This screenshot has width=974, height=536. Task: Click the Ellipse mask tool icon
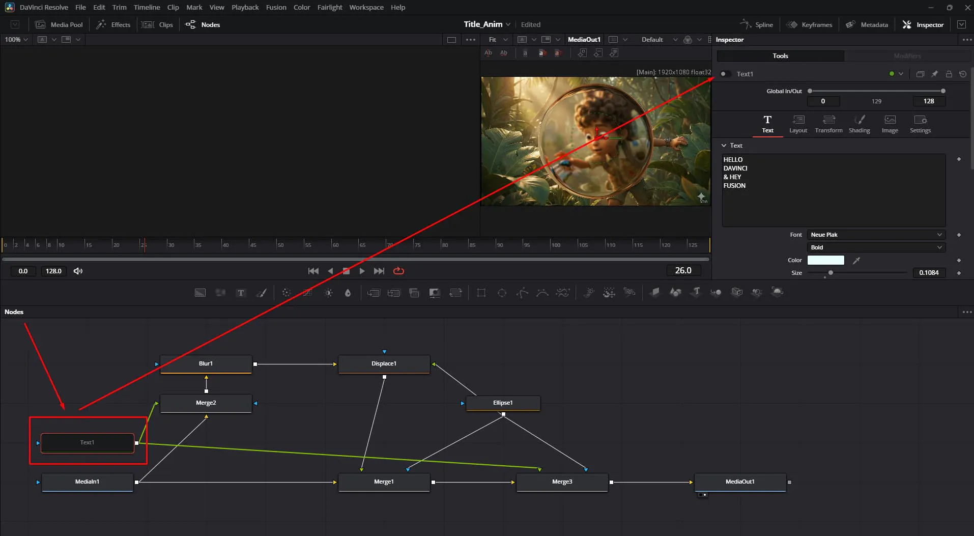[x=502, y=293]
